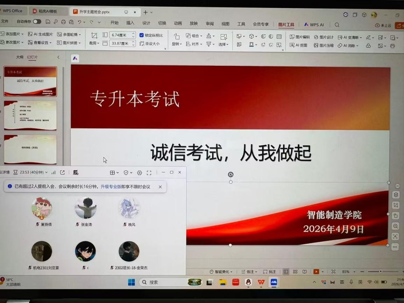Expand the 旋转 rotate dropdown
Image resolution: width=404 pixels, height=303 pixels.
[x=177, y=44]
